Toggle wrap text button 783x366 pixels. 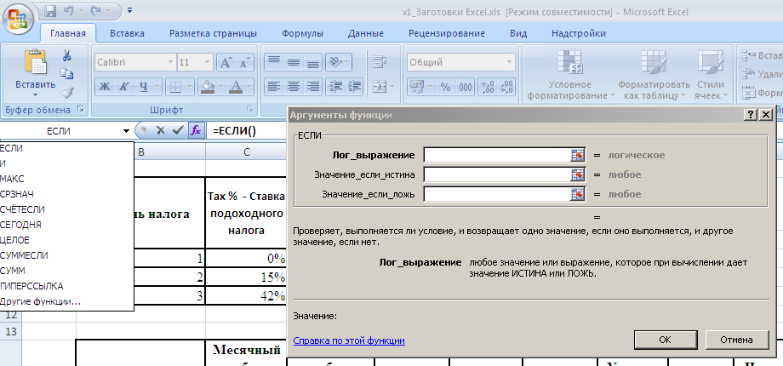coord(380,62)
